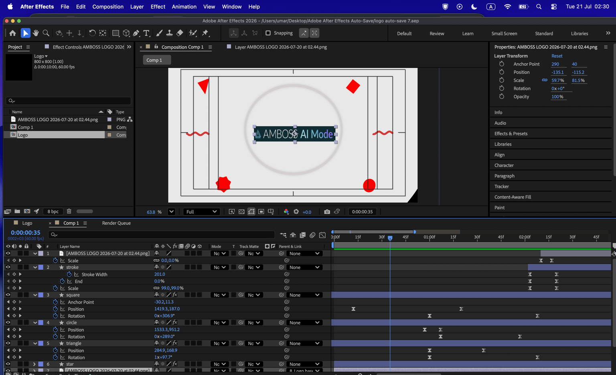Switch to the Logo timeline tab
The image size is (616, 375).
[x=27, y=223]
